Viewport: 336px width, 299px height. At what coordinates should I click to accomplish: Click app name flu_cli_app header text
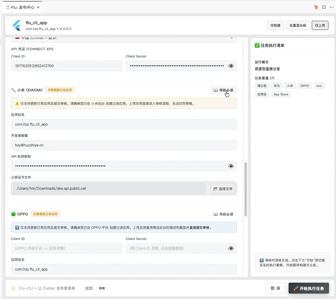click(x=36, y=23)
